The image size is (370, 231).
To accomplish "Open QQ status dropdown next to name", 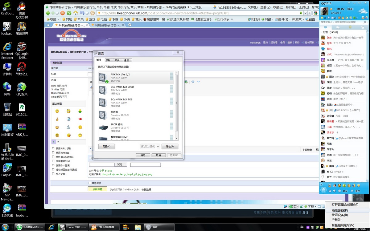I will tap(334, 10).
